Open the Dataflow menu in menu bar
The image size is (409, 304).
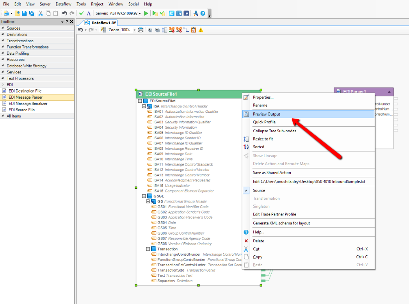point(63,4)
